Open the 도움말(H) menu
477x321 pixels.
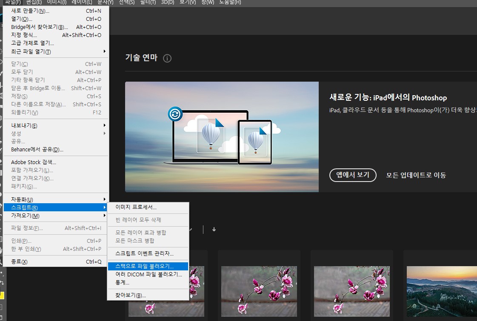pyautogui.click(x=230, y=3)
